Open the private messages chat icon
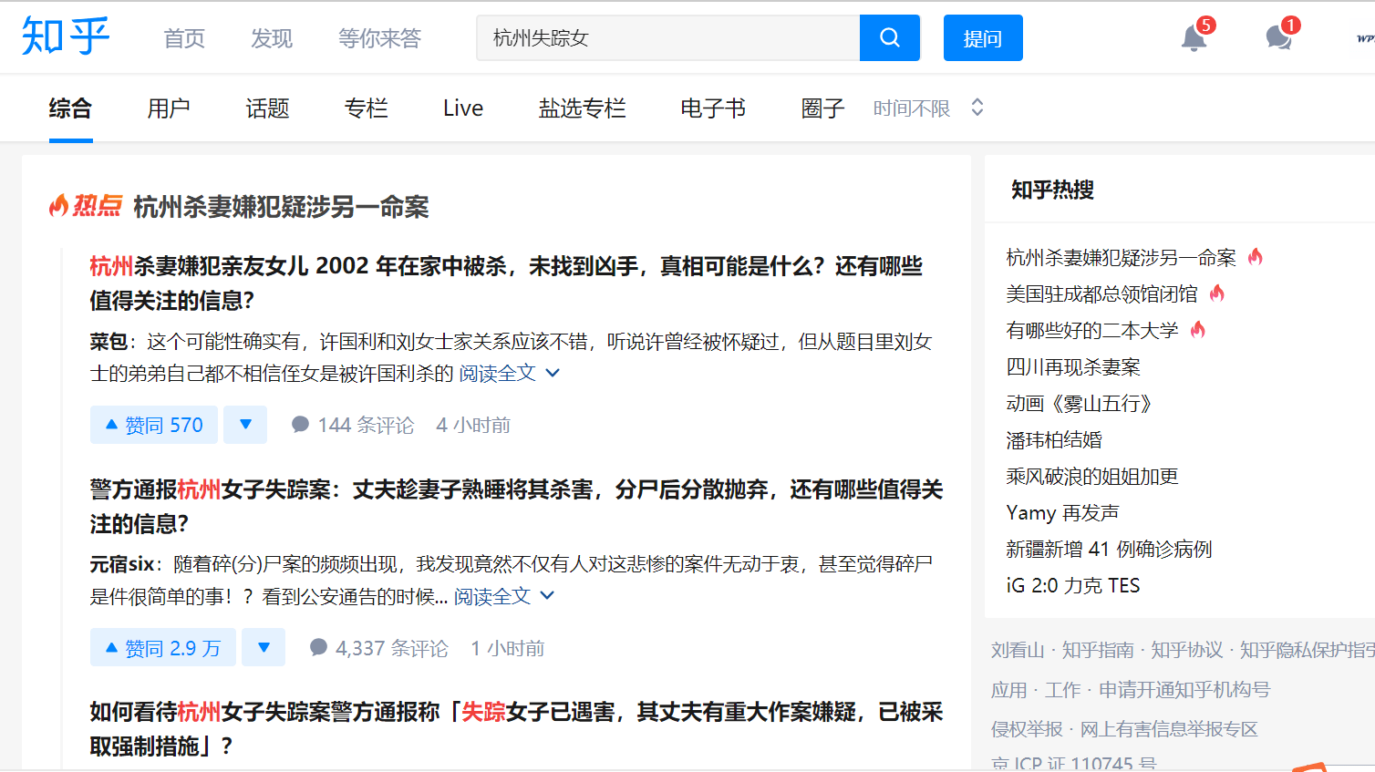 pos(1278,38)
